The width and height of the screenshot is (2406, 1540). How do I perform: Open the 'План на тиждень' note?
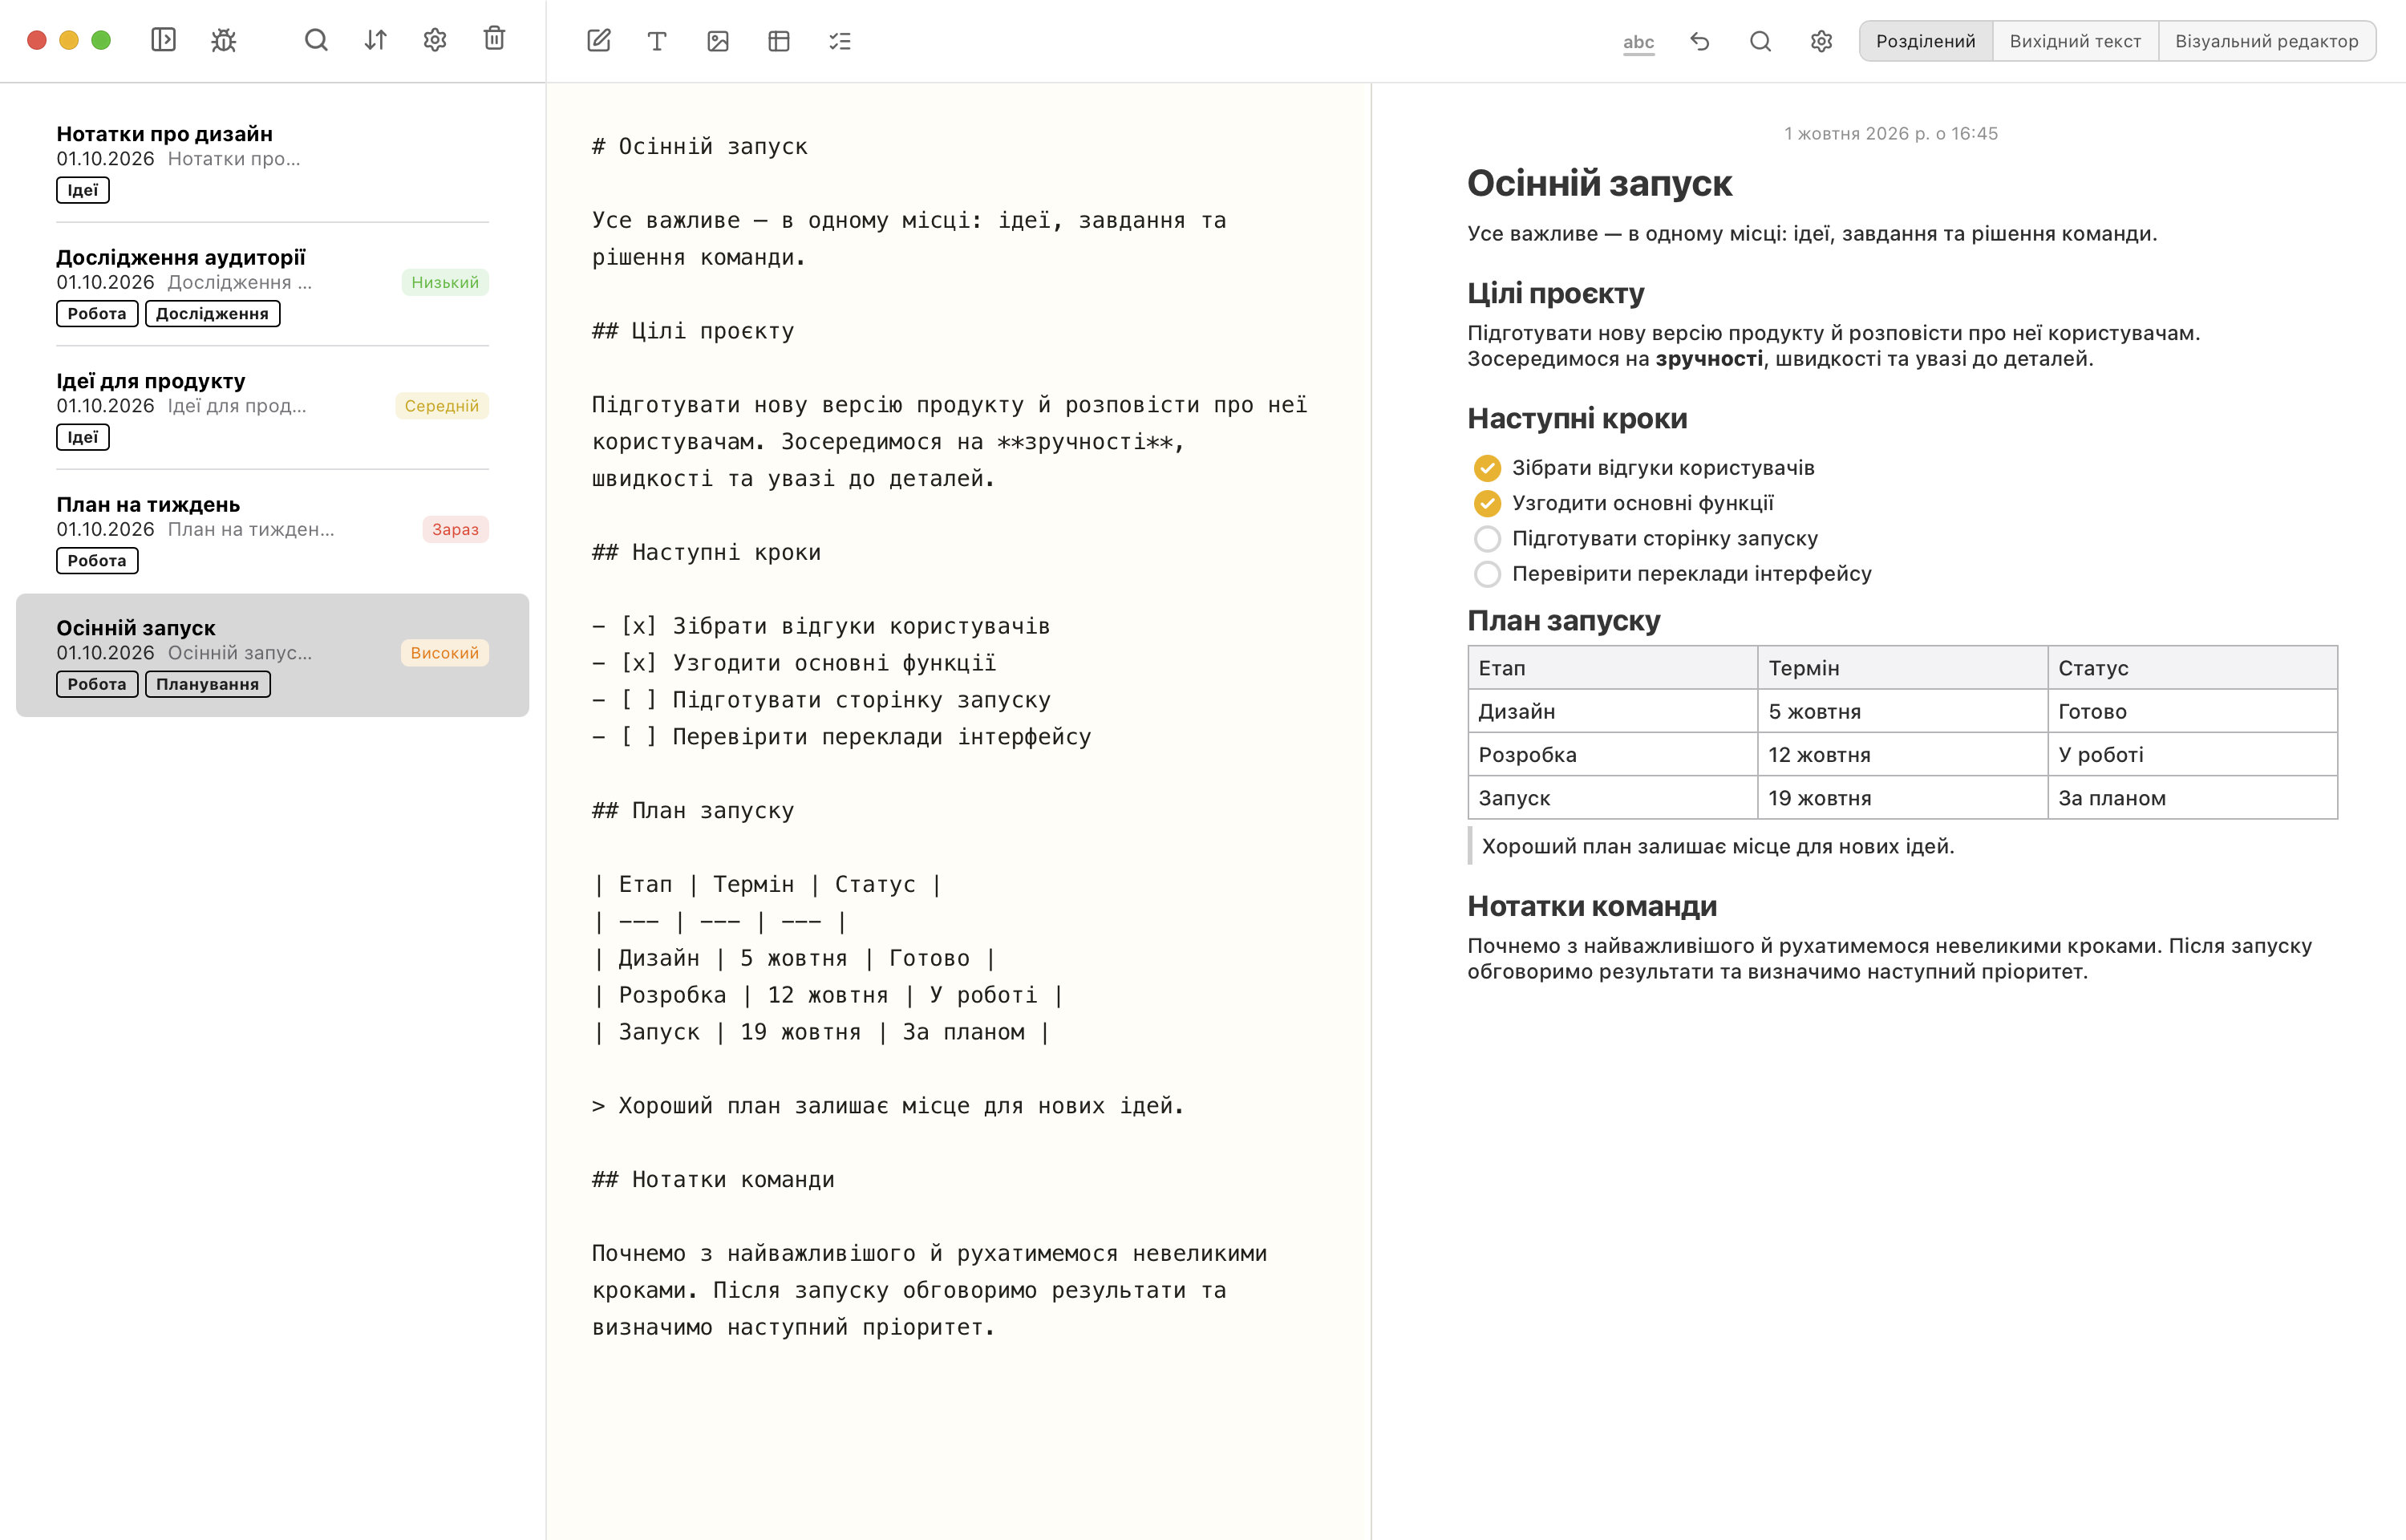pos(272,531)
